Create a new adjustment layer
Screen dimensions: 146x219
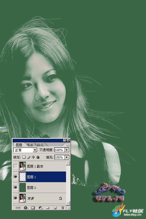click(x=41, y=208)
